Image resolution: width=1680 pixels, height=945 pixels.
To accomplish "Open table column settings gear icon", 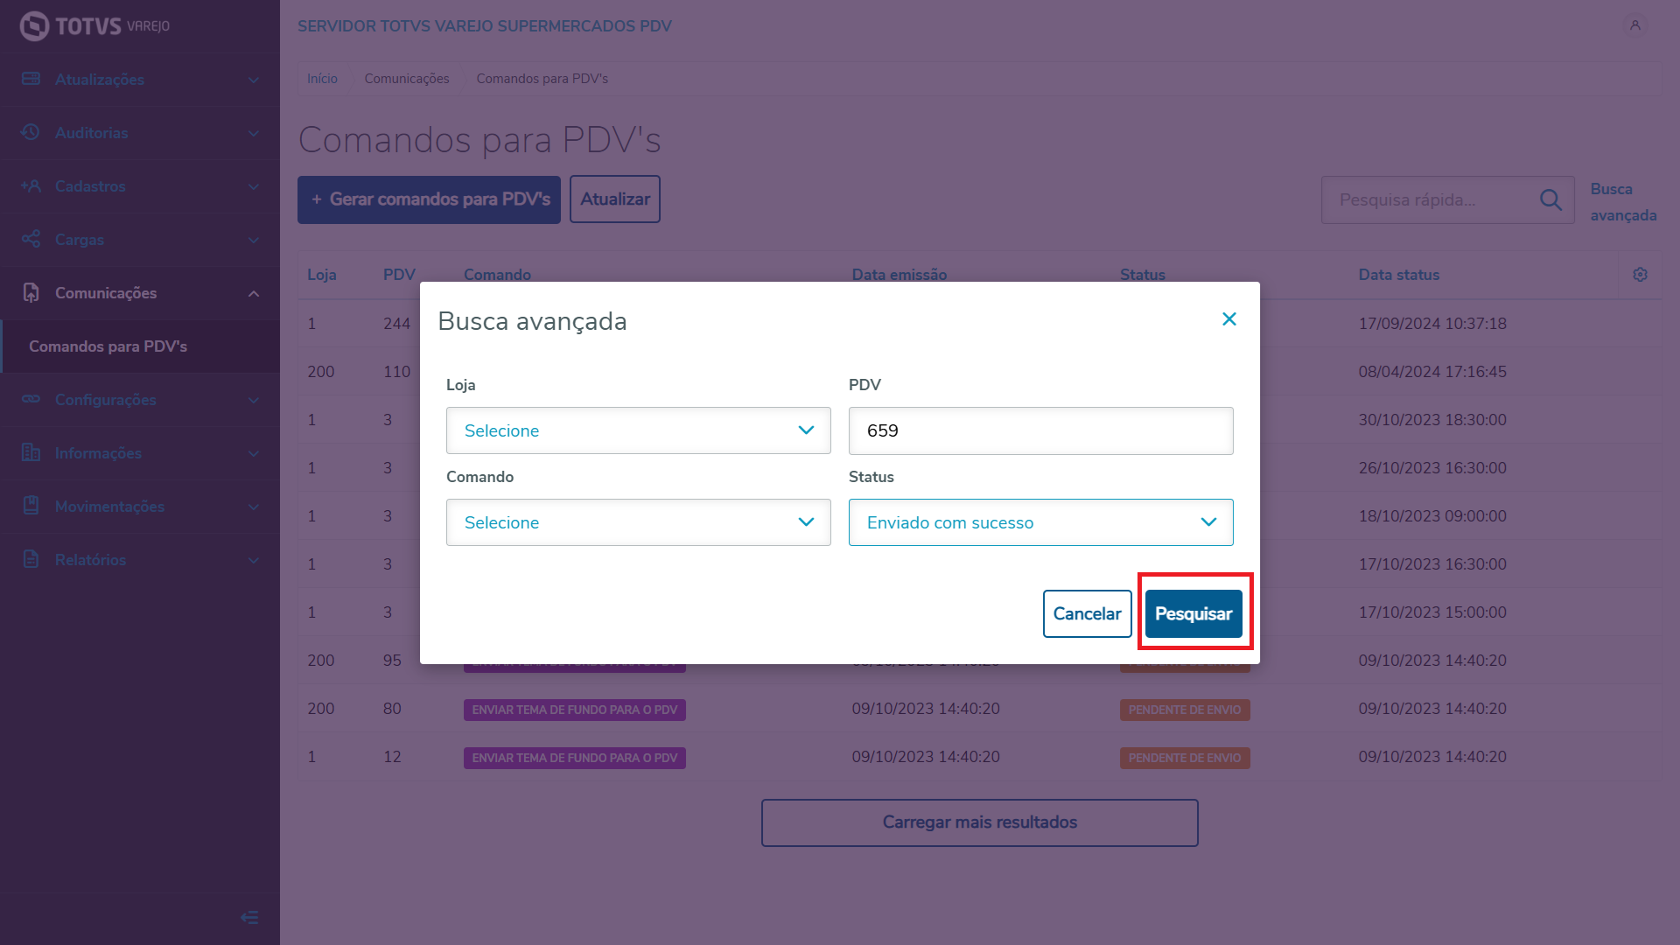I will 1640,275.
